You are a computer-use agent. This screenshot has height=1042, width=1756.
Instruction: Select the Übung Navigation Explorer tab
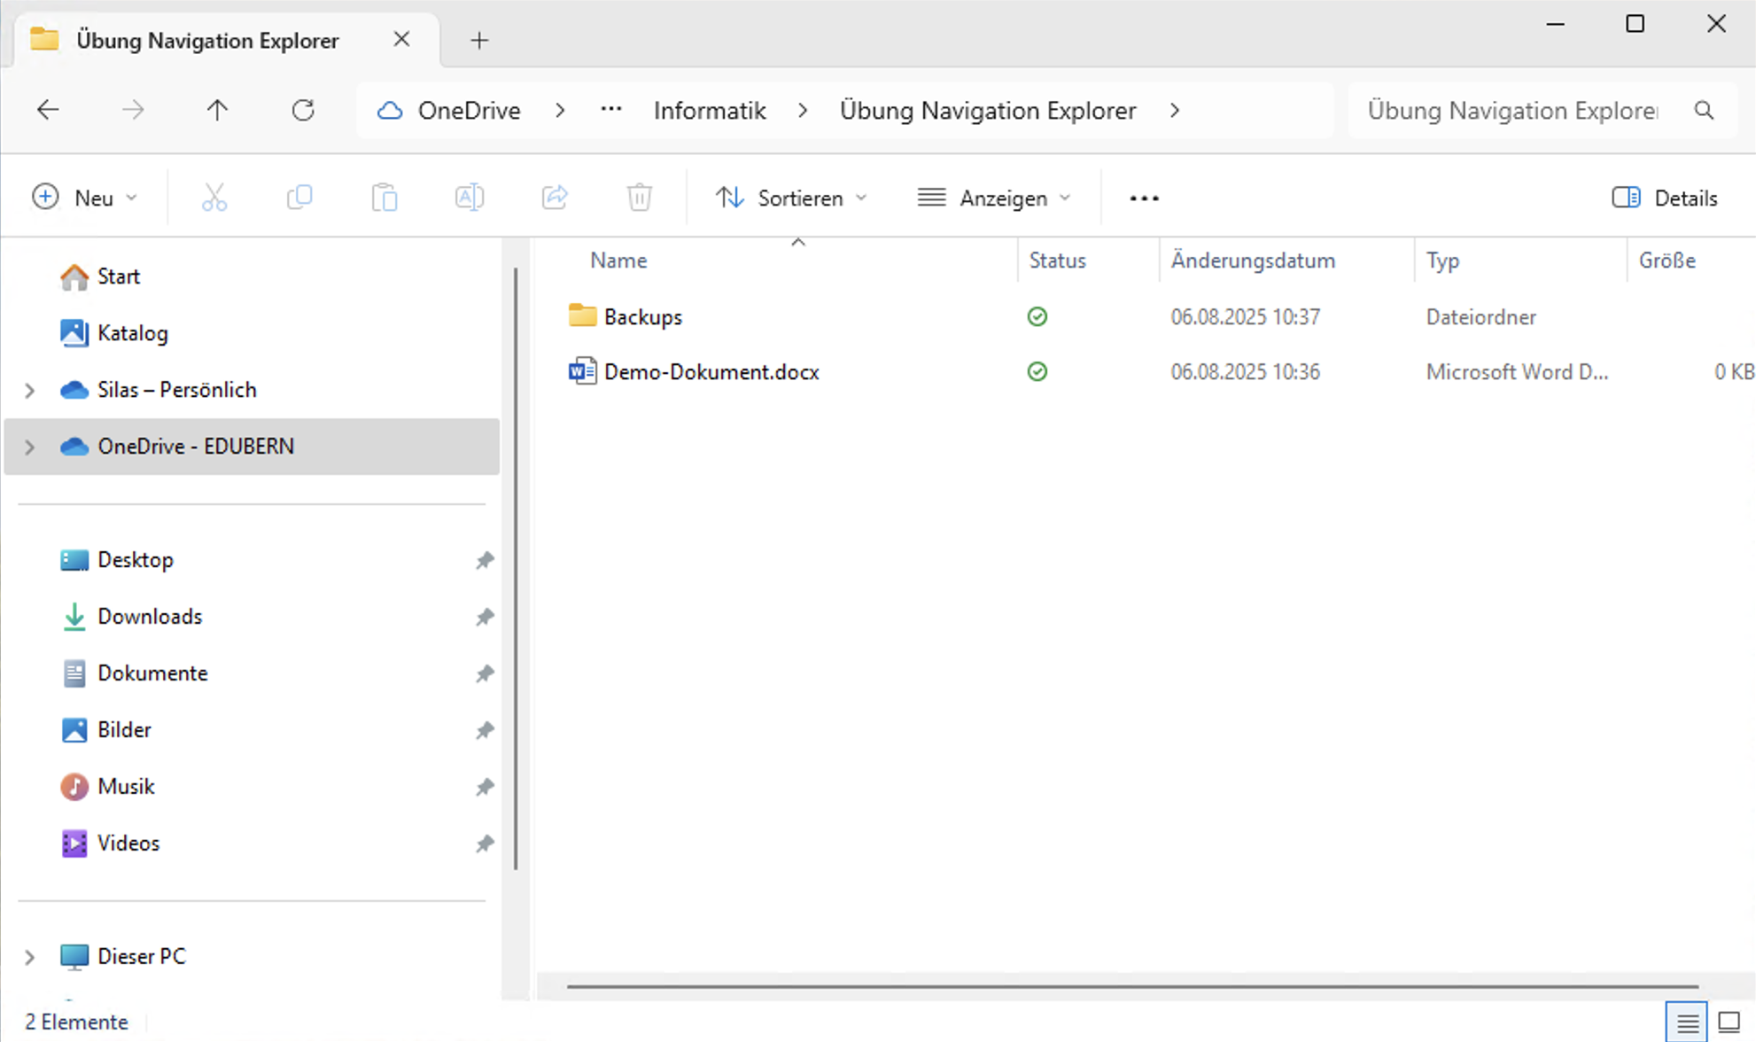tap(207, 40)
